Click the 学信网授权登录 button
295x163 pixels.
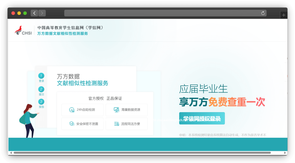(202, 118)
